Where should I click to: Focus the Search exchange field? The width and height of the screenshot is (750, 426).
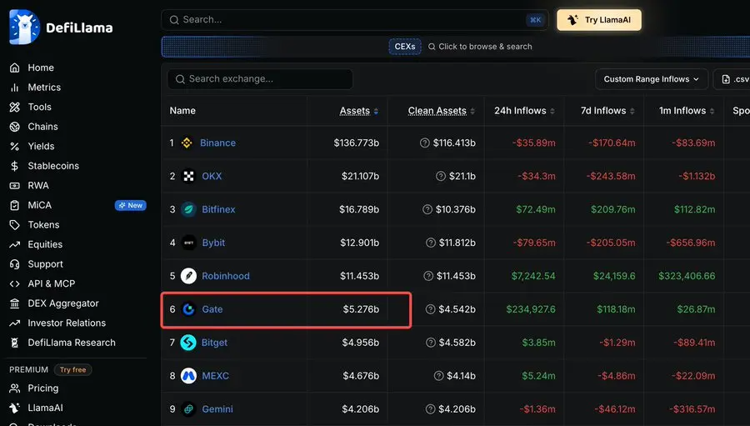pos(260,79)
